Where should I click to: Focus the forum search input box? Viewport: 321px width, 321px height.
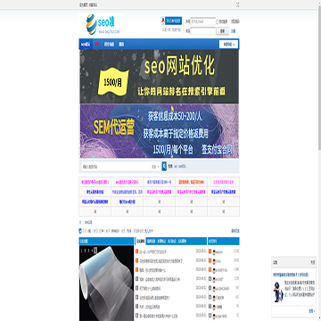tap(116, 167)
